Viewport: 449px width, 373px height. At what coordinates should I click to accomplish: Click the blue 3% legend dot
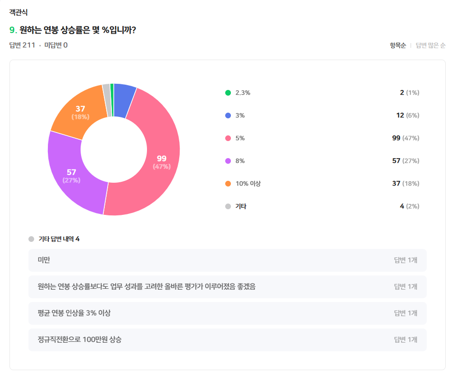(x=228, y=115)
